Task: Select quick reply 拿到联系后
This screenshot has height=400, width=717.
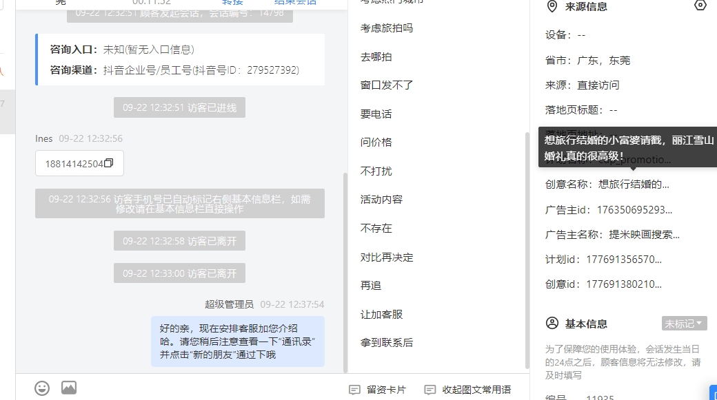Action: pos(386,342)
